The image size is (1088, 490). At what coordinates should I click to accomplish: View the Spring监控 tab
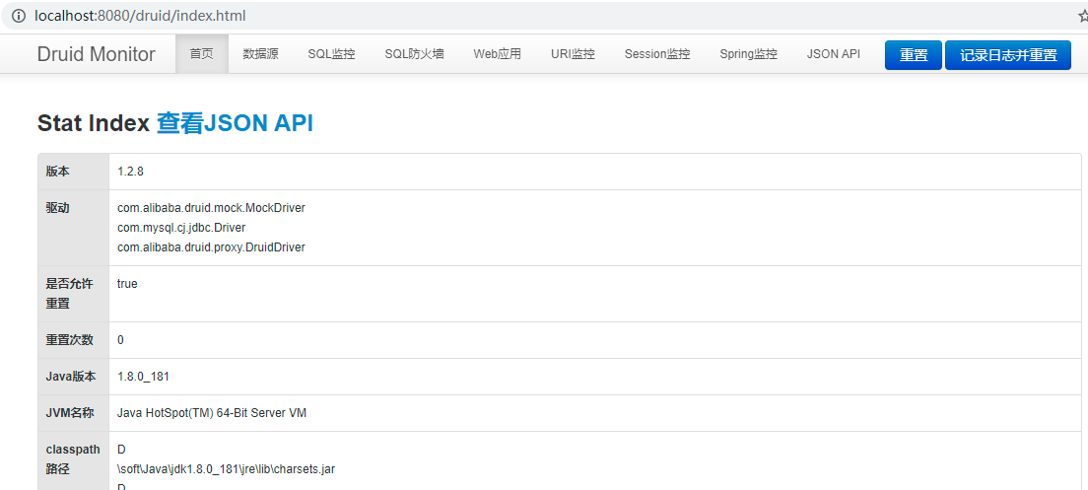749,54
